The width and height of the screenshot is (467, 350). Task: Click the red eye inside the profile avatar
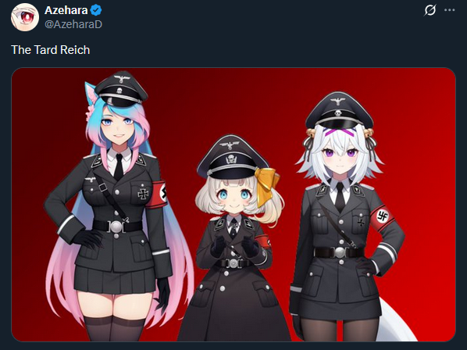click(x=27, y=17)
